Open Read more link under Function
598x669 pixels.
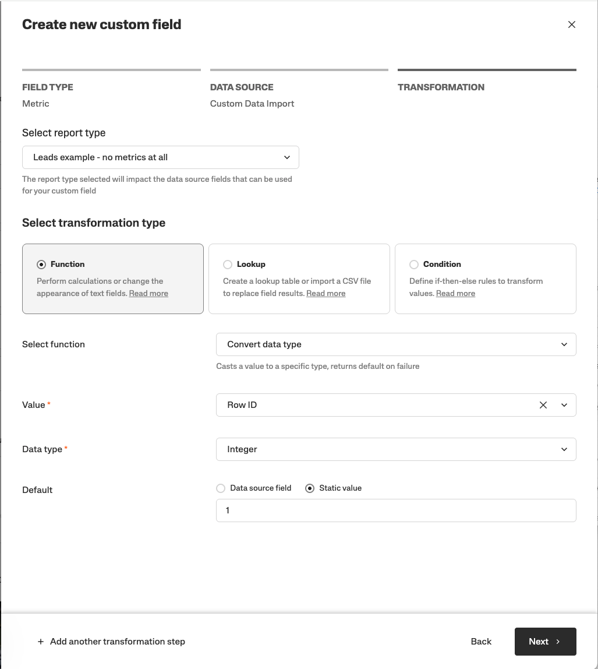tap(148, 293)
